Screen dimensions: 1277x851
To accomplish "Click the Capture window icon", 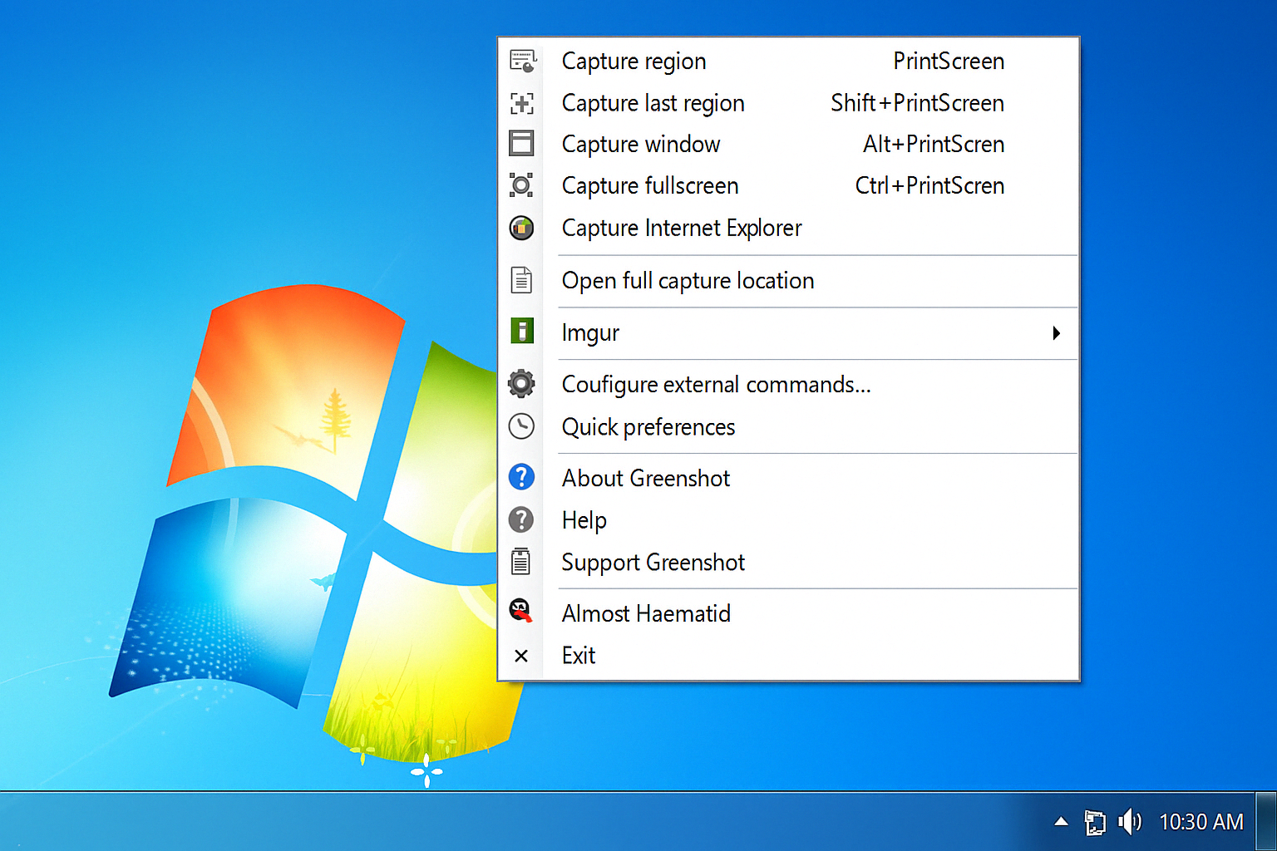I will tap(522, 144).
